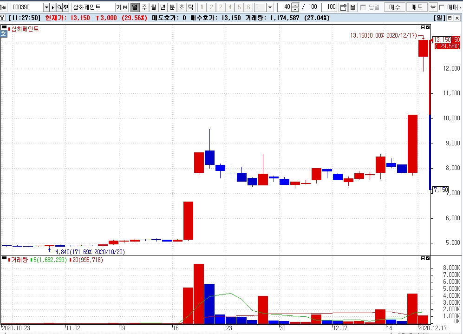Decrease the candle count of 40
Viewport: 463px width, 334px height.
[295, 9]
